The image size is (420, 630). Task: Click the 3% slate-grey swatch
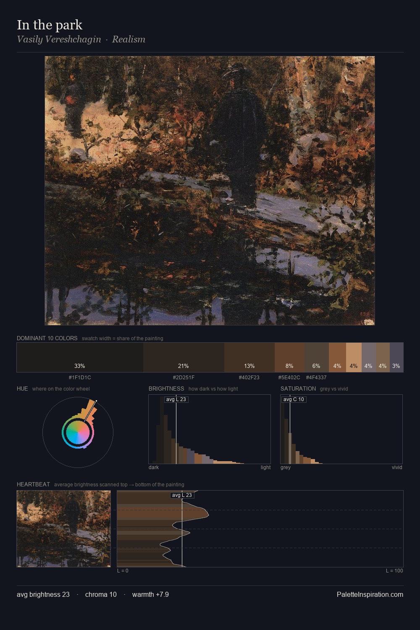(396, 357)
